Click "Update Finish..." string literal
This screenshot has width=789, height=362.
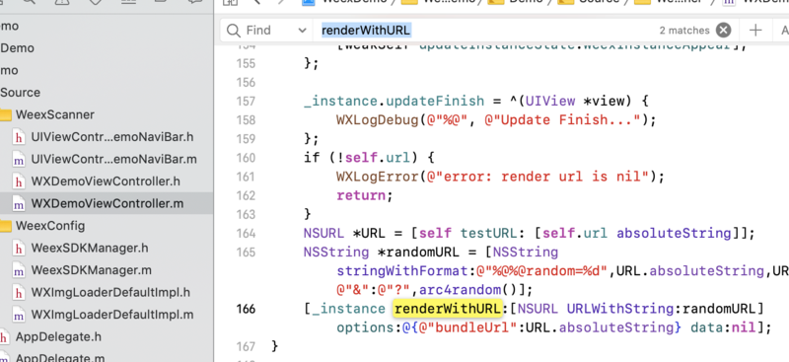(x=561, y=119)
